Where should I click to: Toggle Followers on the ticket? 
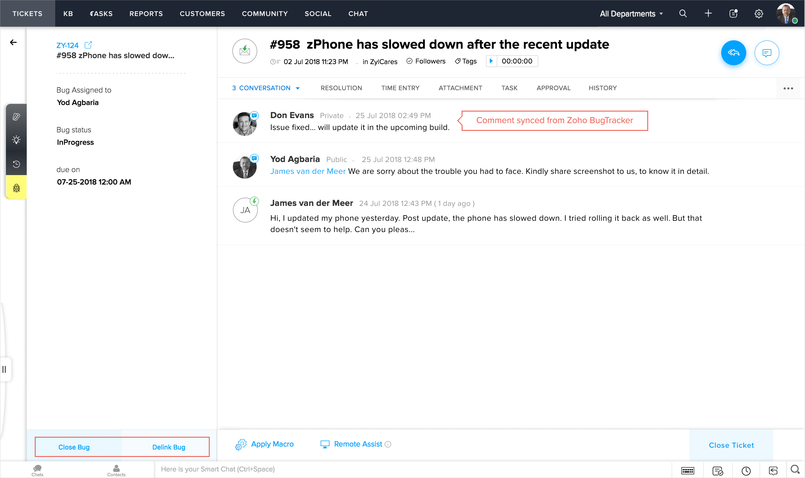click(426, 61)
